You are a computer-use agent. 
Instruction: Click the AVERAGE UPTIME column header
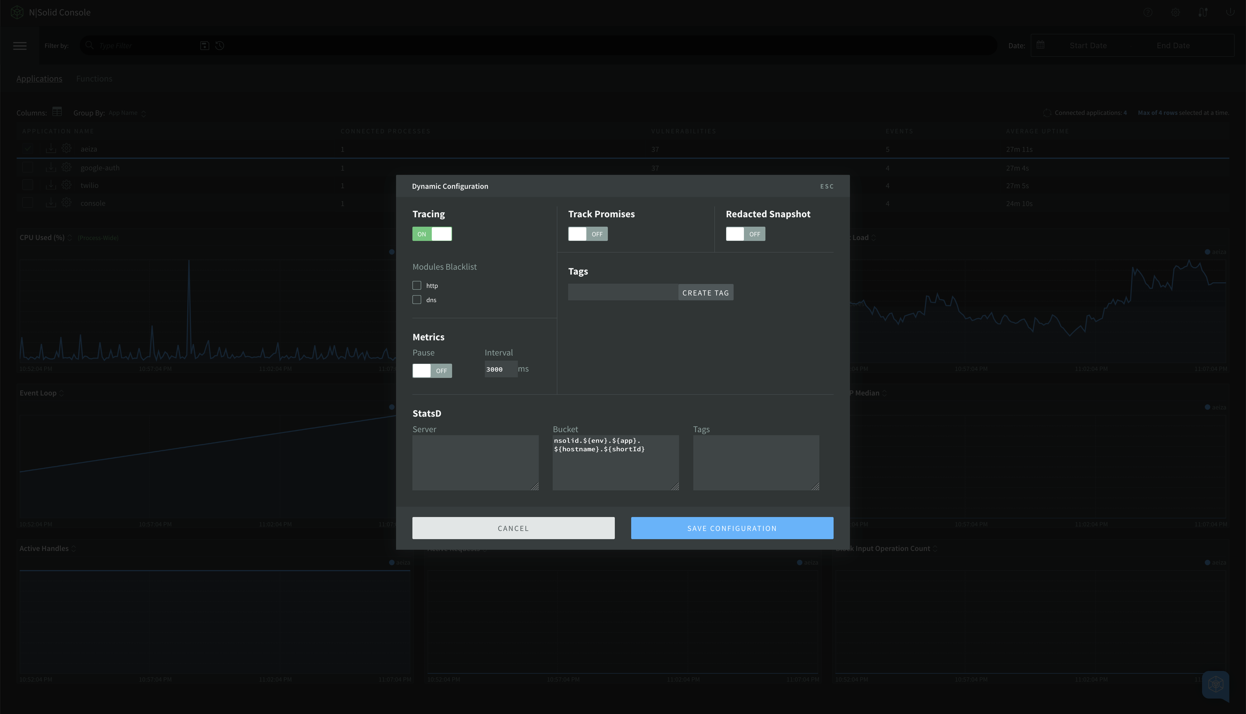click(x=1038, y=131)
